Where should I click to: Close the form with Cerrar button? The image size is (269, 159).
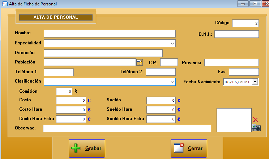pos(189,148)
